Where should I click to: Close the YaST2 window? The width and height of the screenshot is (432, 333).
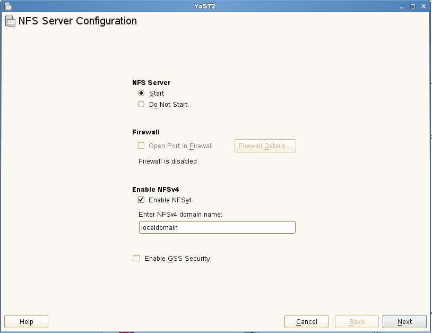pyautogui.click(x=424, y=6)
